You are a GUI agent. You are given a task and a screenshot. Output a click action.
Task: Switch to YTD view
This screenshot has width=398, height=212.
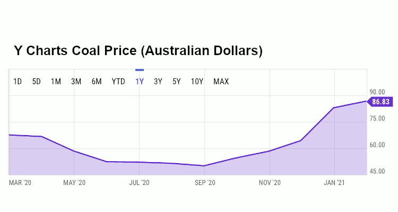click(x=118, y=82)
